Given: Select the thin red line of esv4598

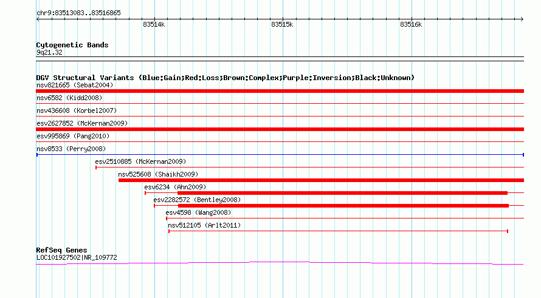Looking at the screenshot, I should click(x=345, y=218).
